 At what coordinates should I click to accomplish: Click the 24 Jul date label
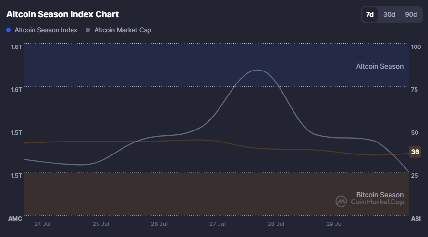tap(43, 224)
